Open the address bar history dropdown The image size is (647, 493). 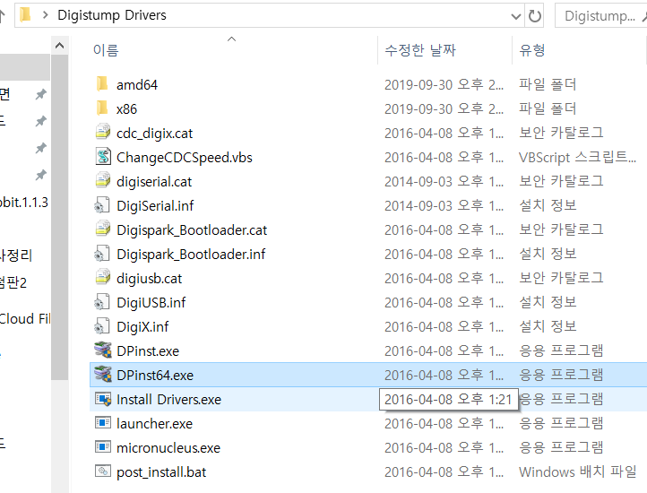pos(515,16)
